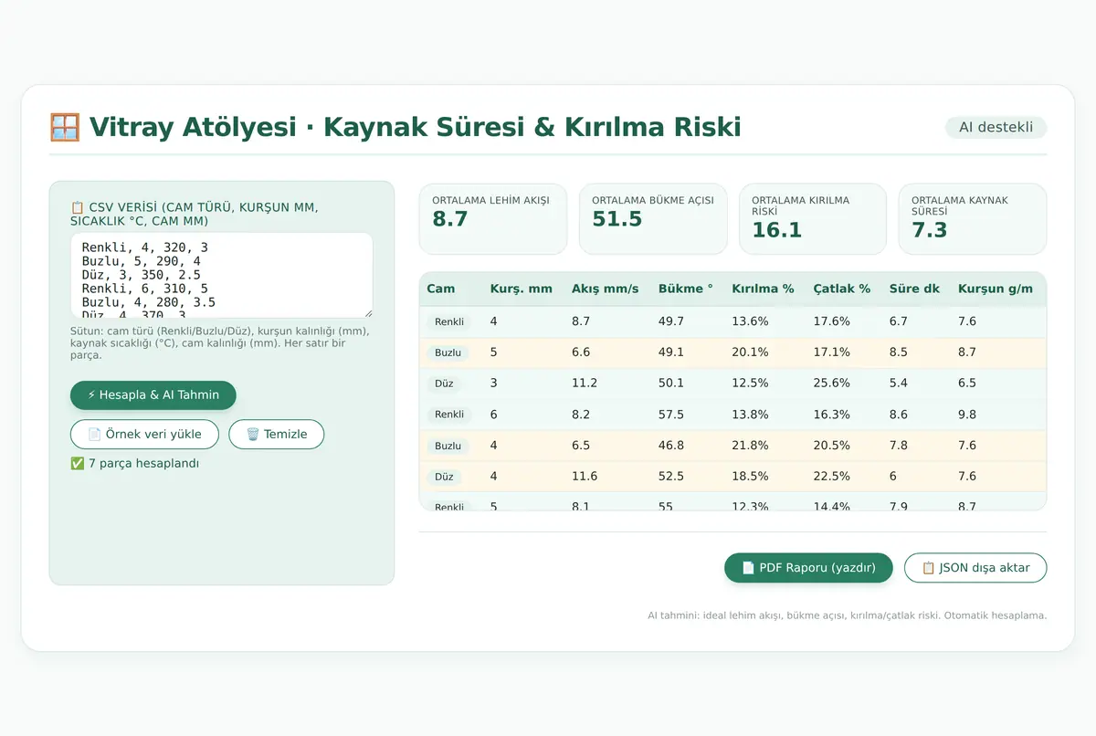Click the Çatlak % column header
This screenshot has height=736, width=1096.
tap(842, 289)
